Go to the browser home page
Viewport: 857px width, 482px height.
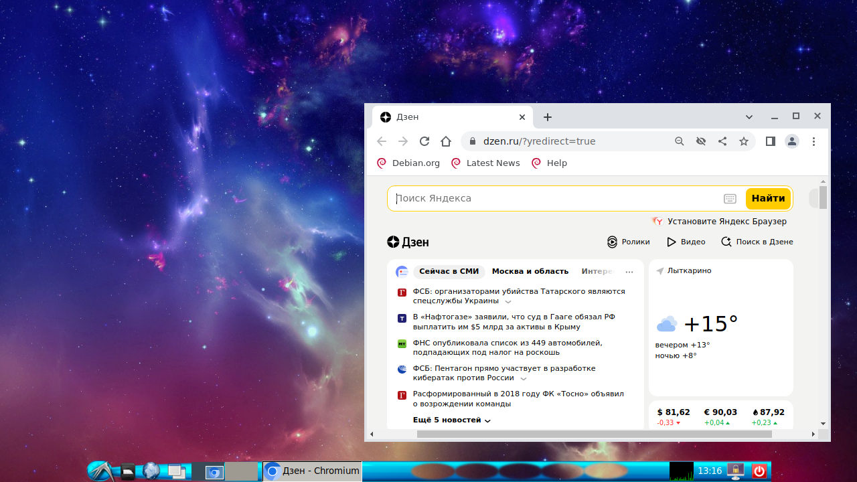[446, 141]
